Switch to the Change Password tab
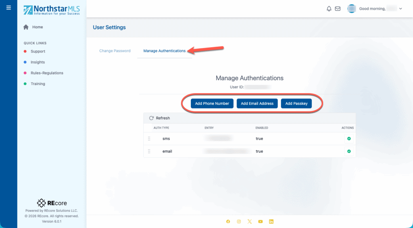This screenshot has height=228, width=413. (115, 51)
